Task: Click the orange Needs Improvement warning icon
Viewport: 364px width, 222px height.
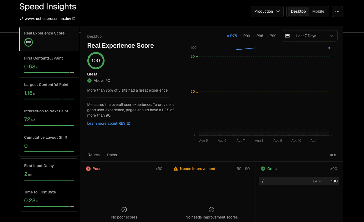Action: tap(176, 169)
